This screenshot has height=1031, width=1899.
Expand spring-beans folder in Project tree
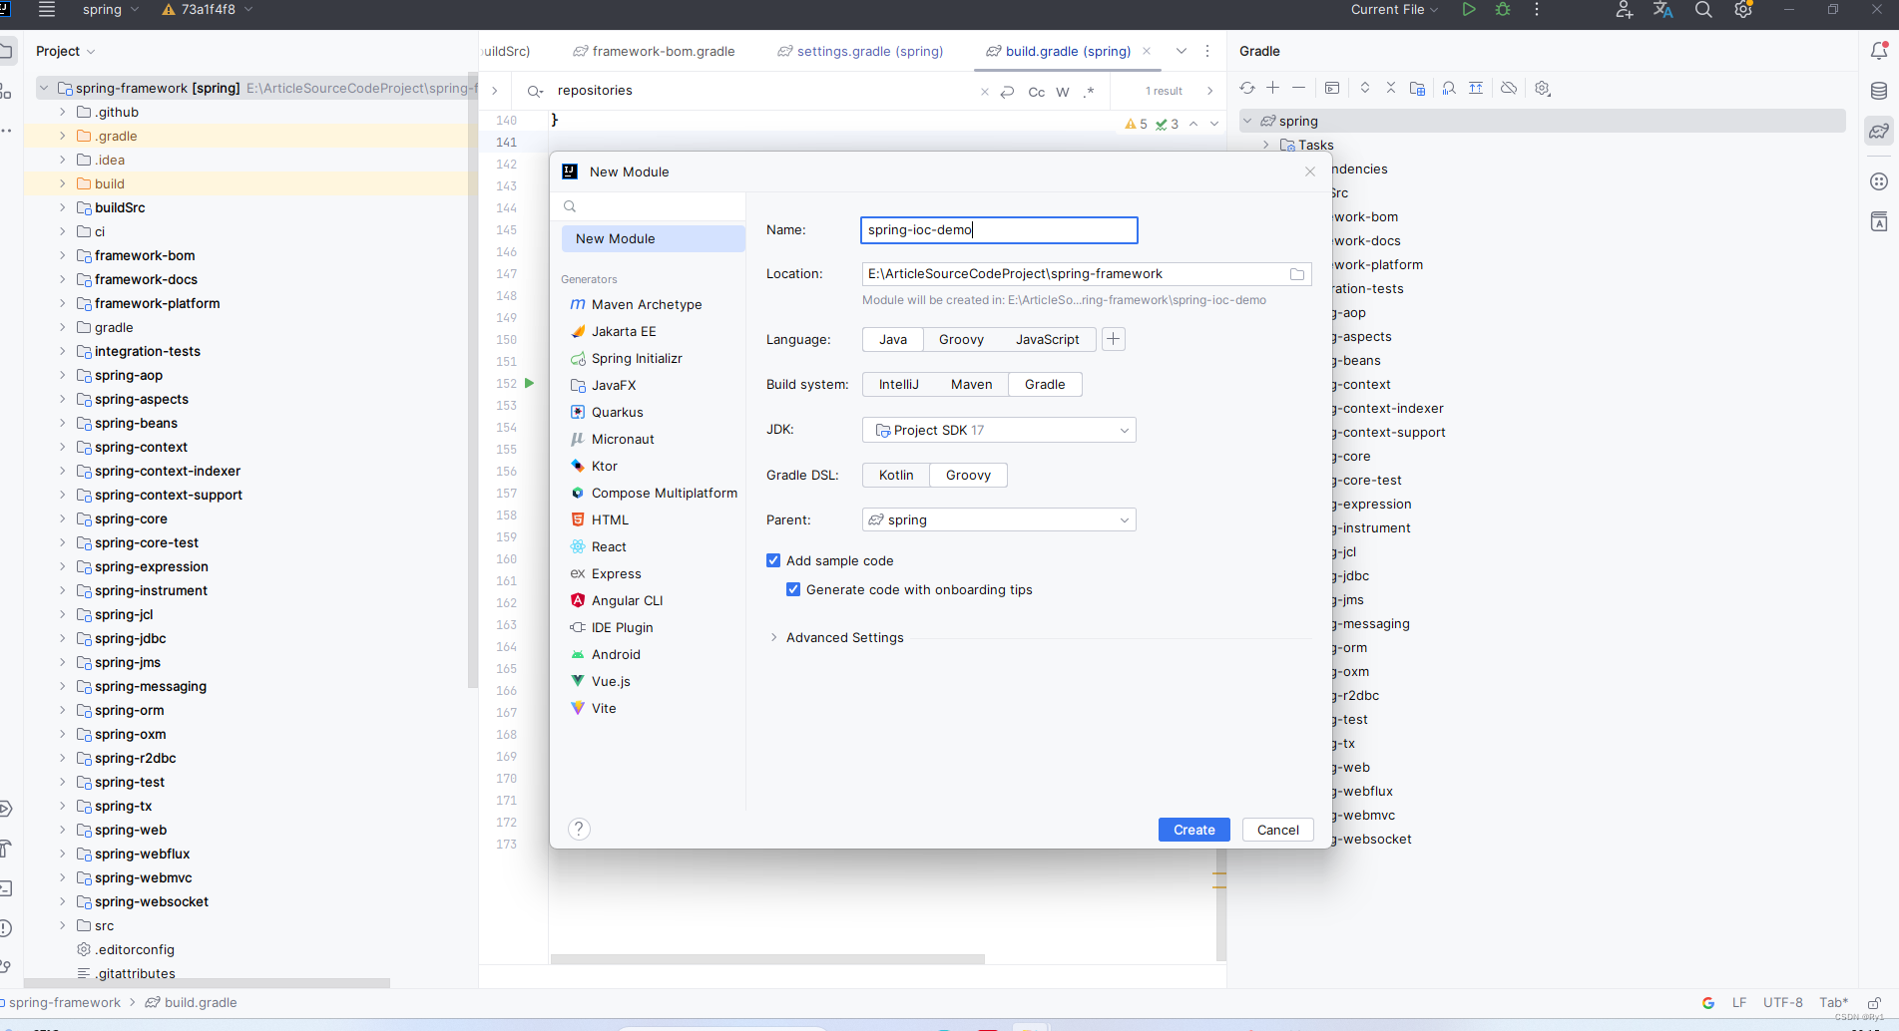62,424
